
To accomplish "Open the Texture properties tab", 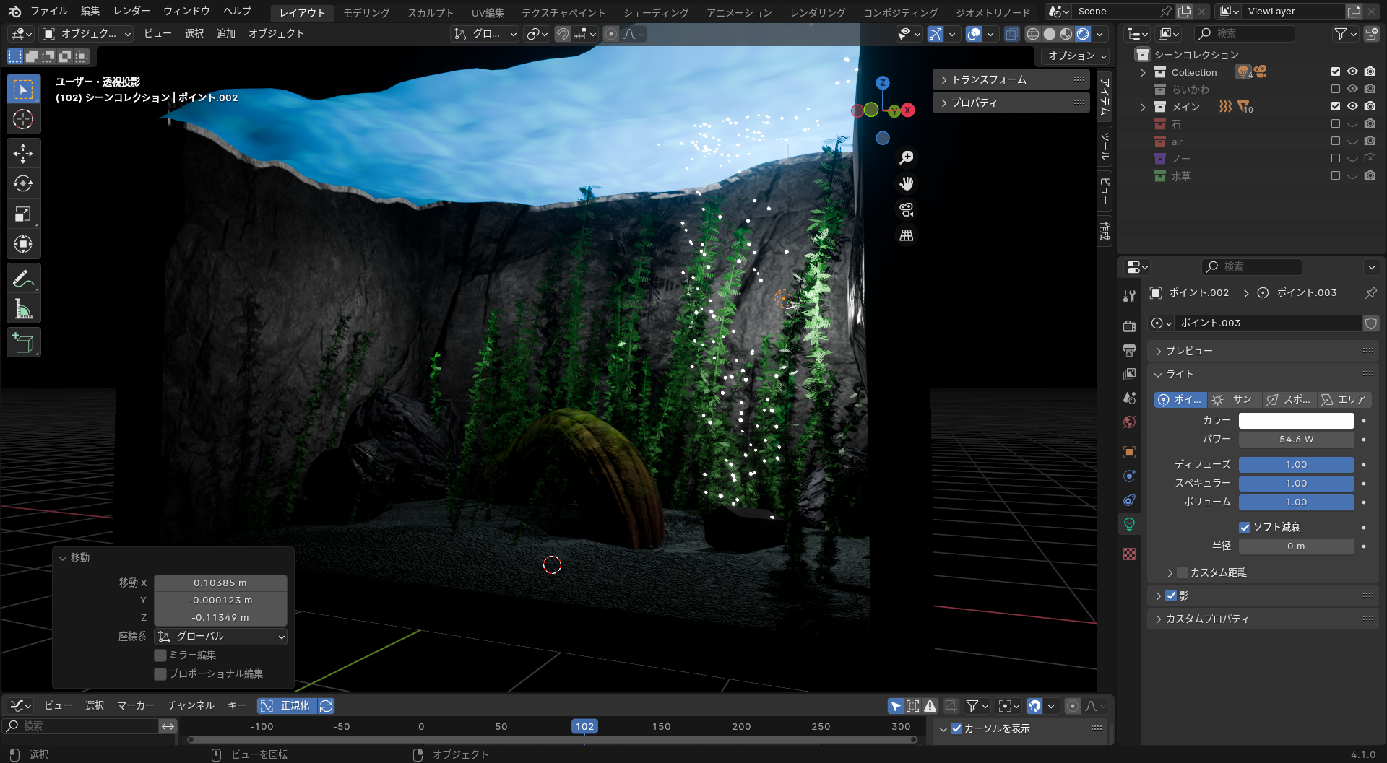I will [x=1130, y=554].
